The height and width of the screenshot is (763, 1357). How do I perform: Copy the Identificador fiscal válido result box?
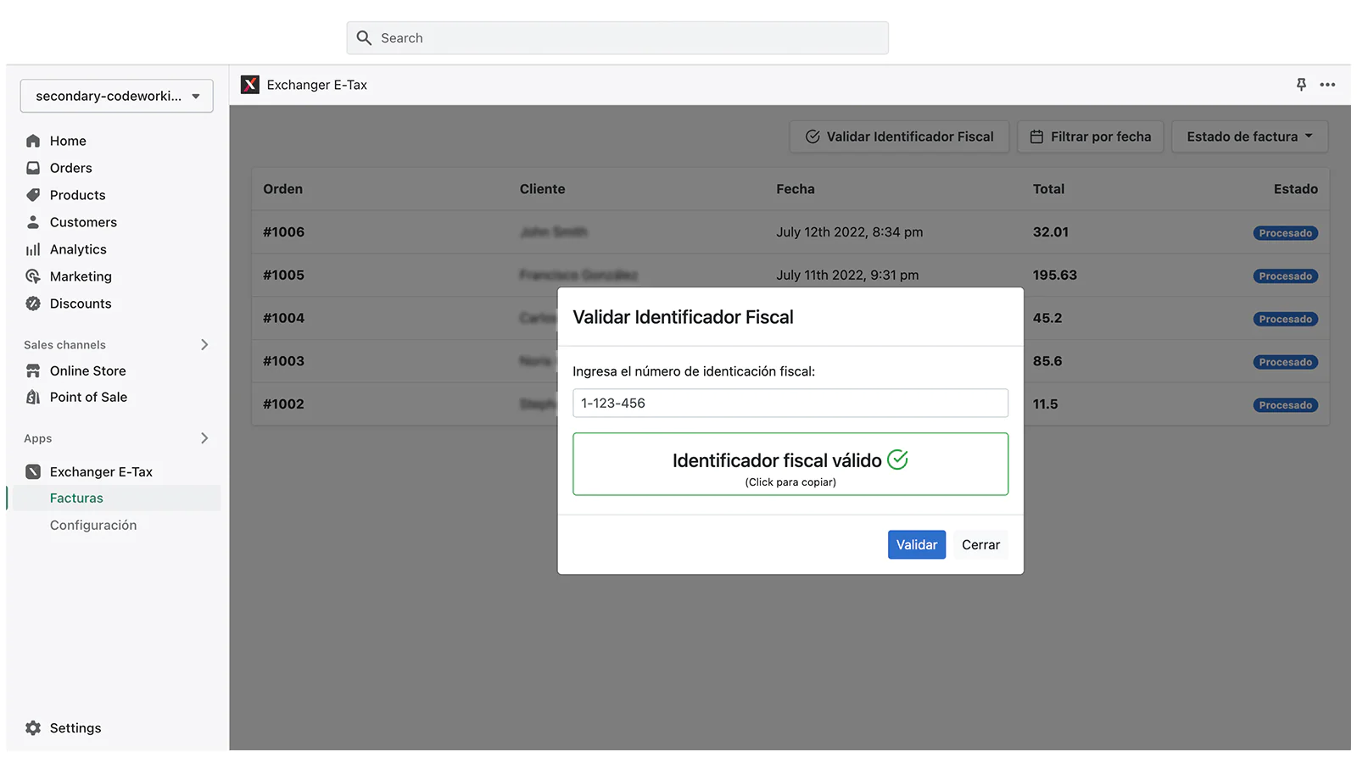click(x=790, y=465)
